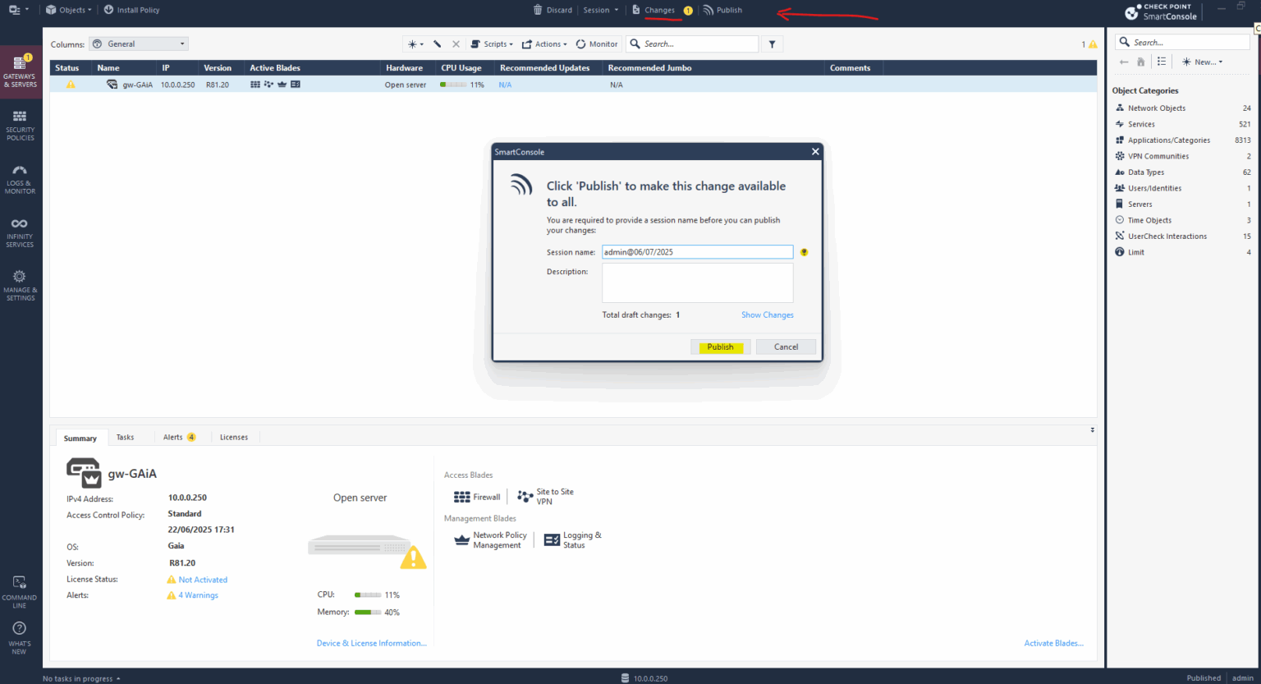Screen dimensions: 1261x684
Task: Open Device & License Information link
Action: [371, 643]
